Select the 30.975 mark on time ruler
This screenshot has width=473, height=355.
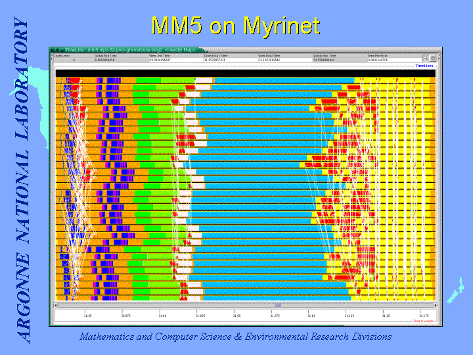[125, 314]
